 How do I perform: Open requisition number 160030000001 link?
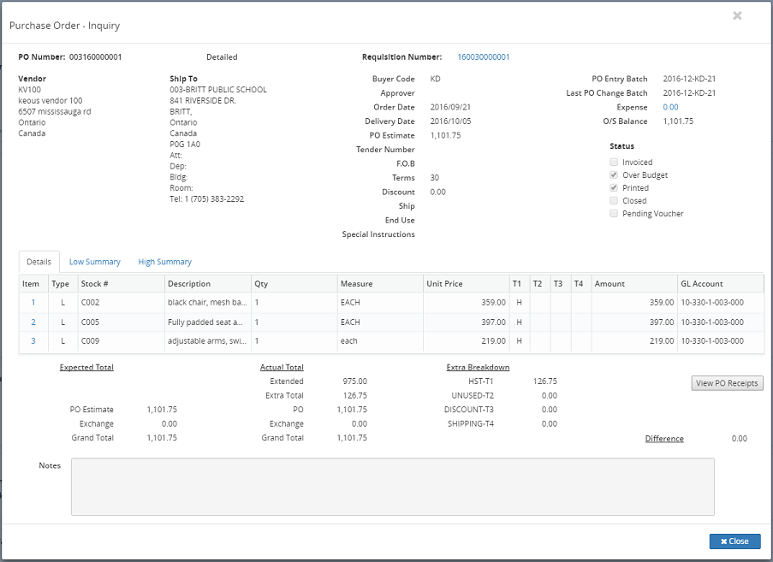484,57
